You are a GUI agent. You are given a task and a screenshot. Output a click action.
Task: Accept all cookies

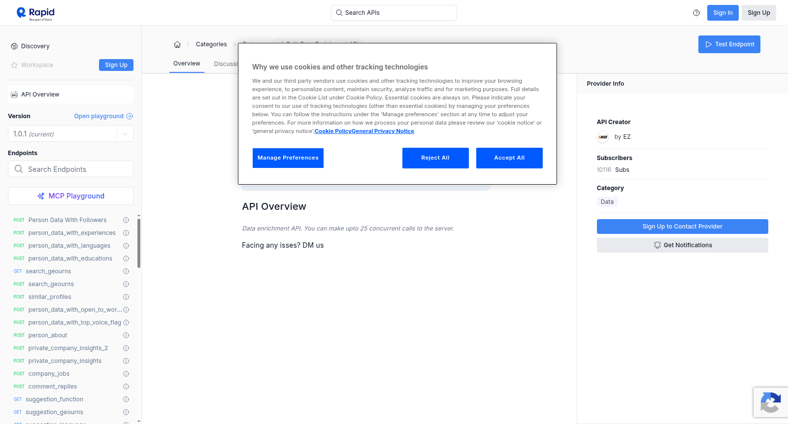coord(509,158)
